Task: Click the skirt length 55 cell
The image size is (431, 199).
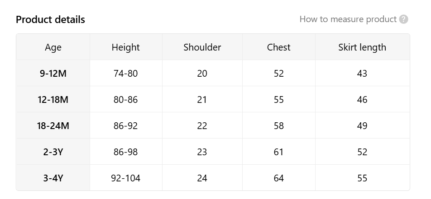Action: [x=362, y=178]
